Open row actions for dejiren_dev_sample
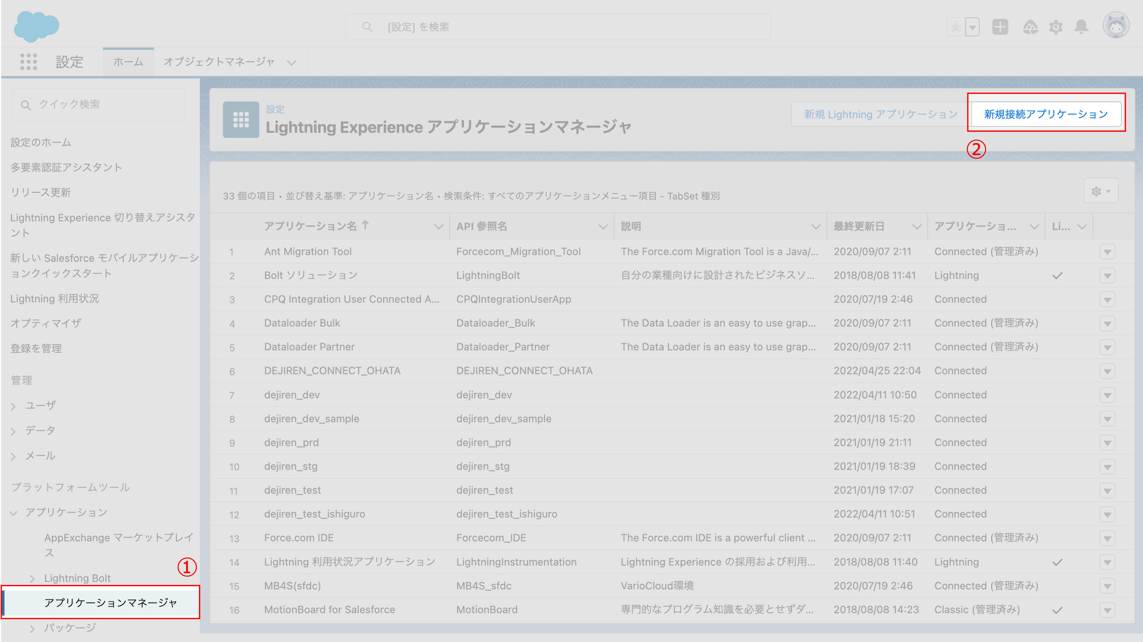 [x=1107, y=419]
